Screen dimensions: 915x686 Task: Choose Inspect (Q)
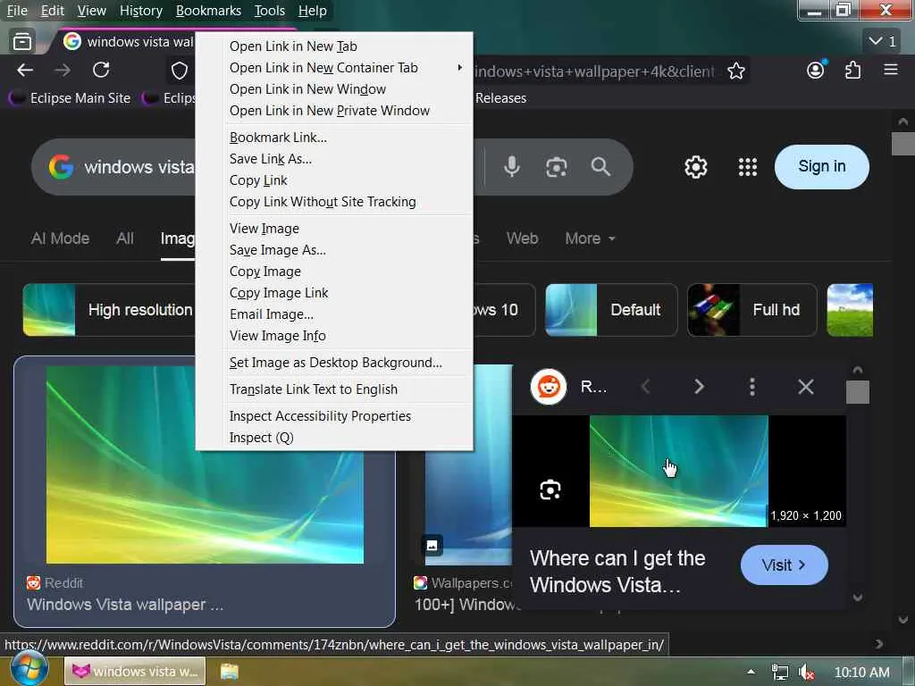[334, 438]
